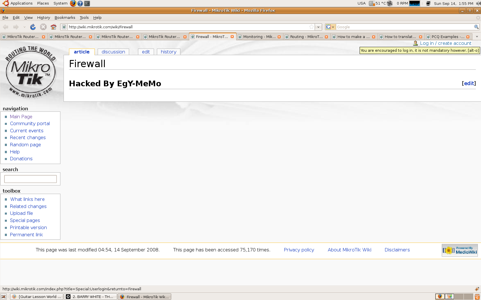Open the Places menu
Image resolution: width=481 pixels, height=300 pixels.
[x=43, y=3]
